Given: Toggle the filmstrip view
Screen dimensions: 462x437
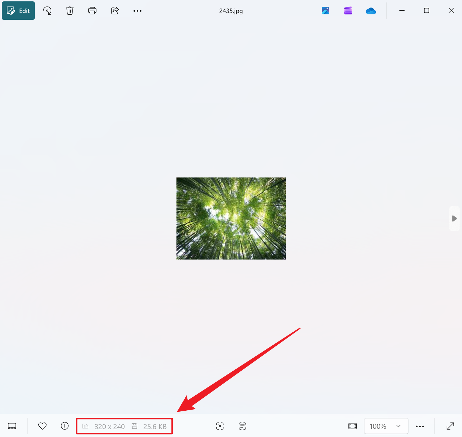Looking at the screenshot, I should 12,426.
